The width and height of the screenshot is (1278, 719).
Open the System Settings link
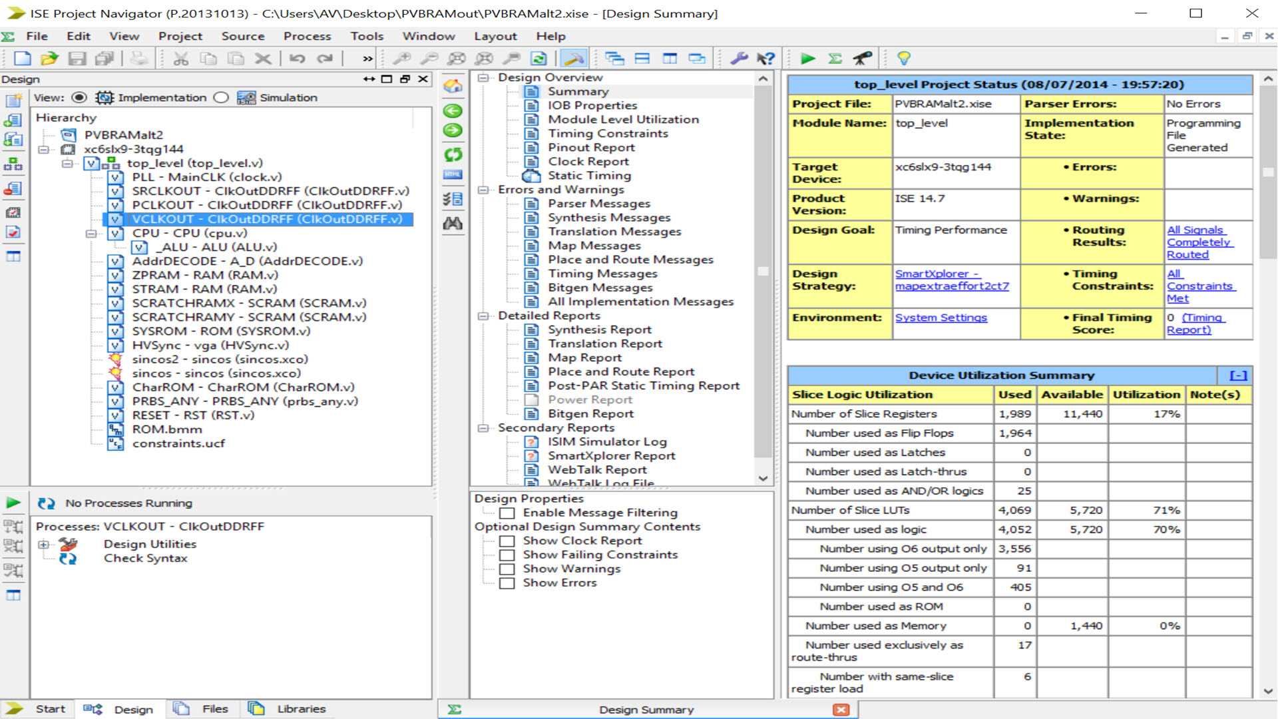point(941,318)
